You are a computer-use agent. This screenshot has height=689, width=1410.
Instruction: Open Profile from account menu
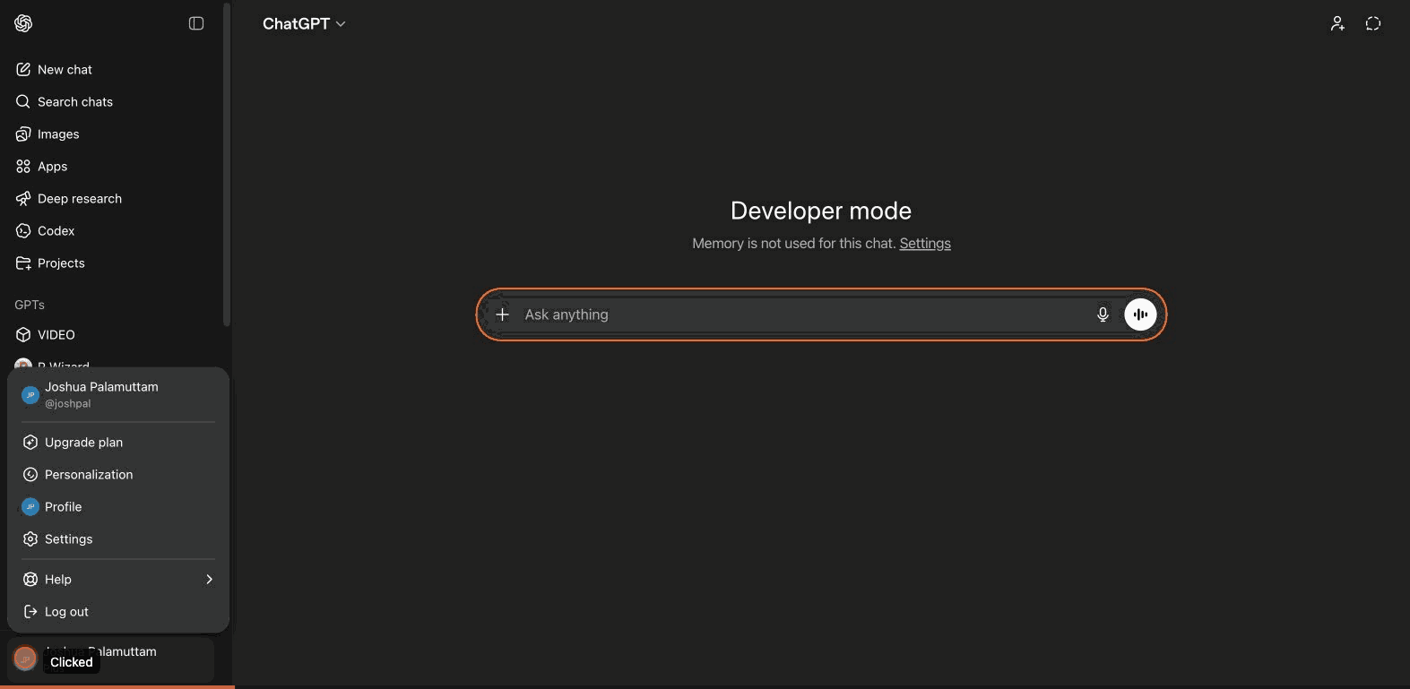(118, 506)
